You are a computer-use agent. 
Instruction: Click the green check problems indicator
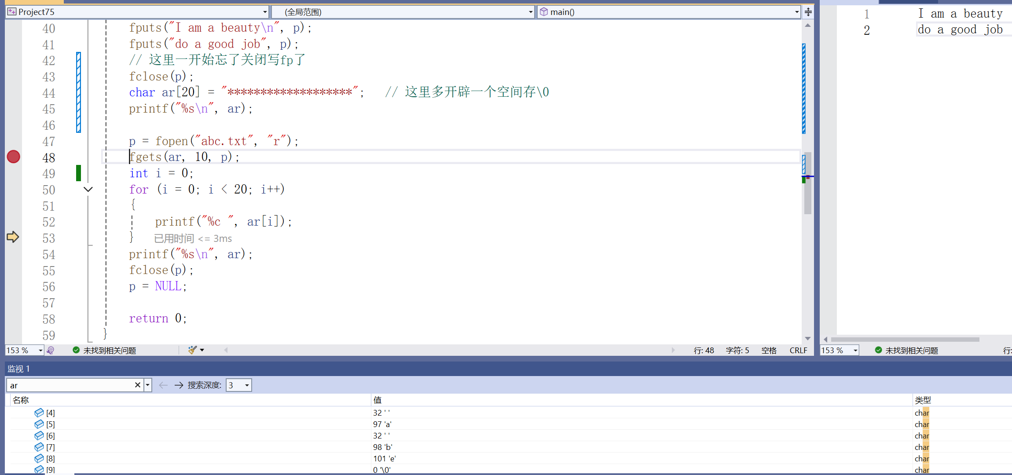pos(76,350)
